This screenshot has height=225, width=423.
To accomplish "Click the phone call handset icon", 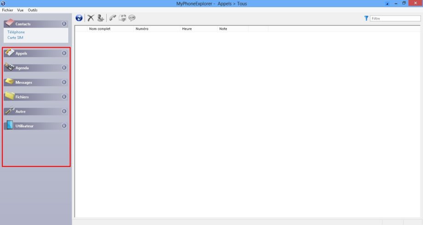I will pyautogui.click(x=113, y=18).
